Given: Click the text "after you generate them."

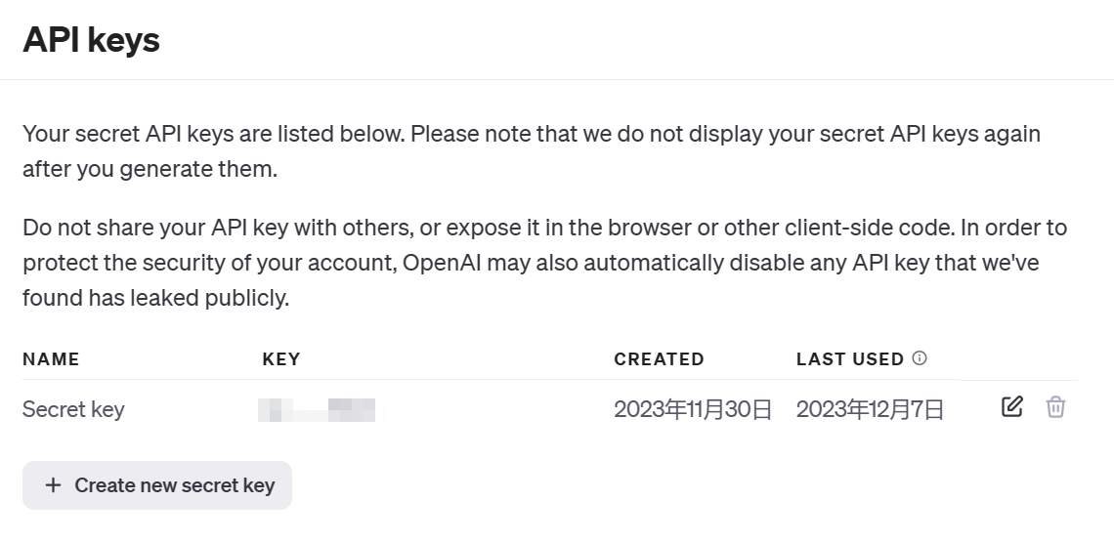Looking at the screenshot, I should click(150, 169).
